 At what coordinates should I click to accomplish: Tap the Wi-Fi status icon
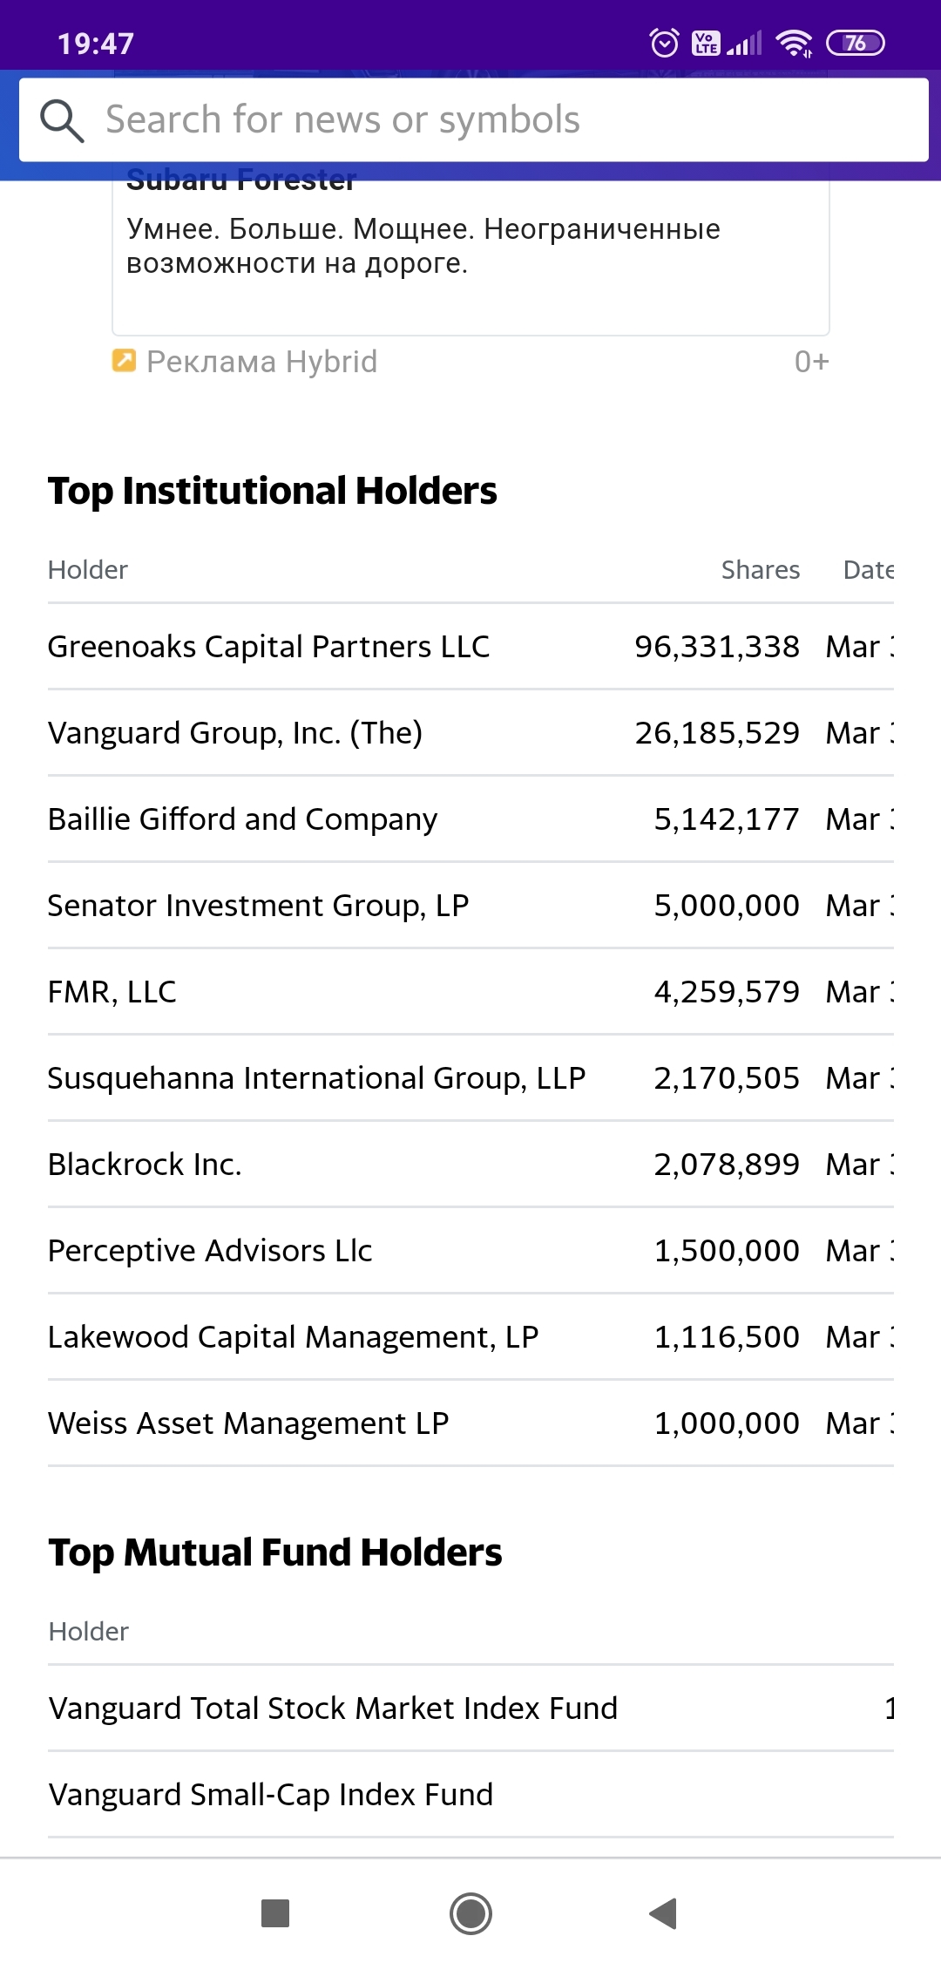pos(794,43)
